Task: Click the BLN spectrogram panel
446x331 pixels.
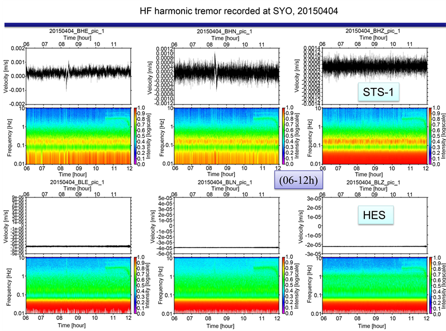Action: tap(226, 286)
